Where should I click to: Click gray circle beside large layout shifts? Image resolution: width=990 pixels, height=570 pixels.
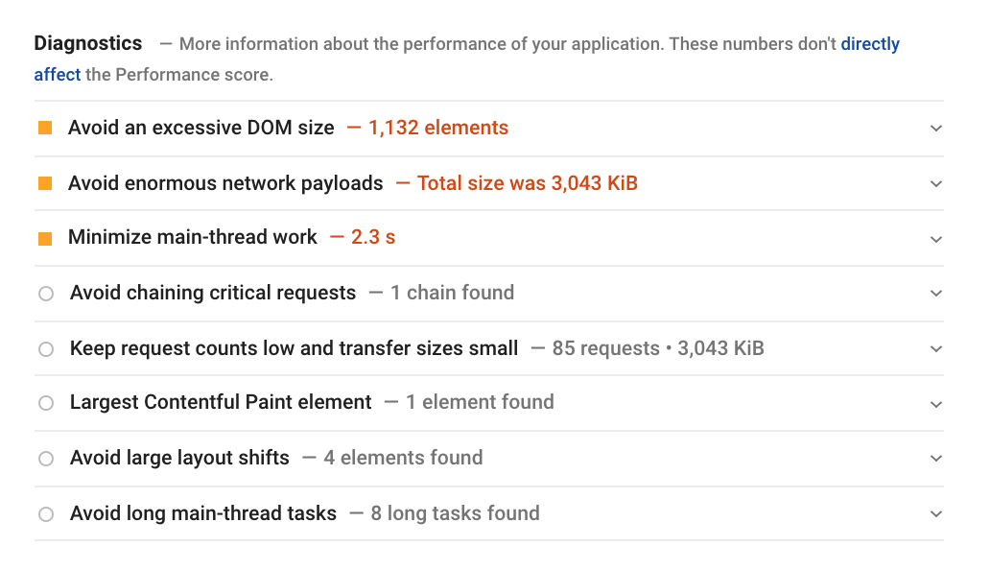click(46, 459)
